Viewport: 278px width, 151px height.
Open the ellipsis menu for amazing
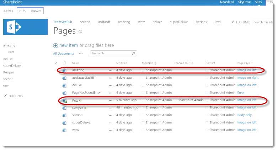[111, 71]
